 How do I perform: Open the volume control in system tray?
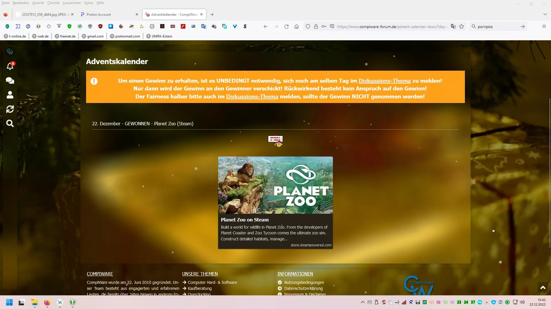pos(522,302)
